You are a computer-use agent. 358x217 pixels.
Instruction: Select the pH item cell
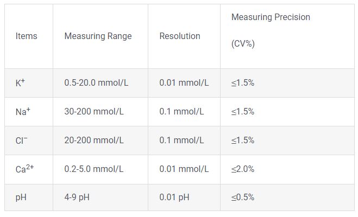21,197
